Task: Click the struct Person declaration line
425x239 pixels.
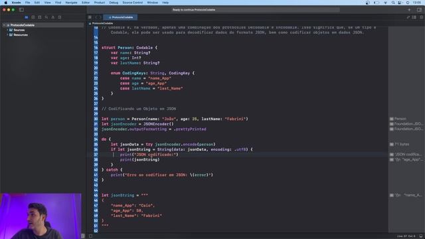Action: (129, 48)
